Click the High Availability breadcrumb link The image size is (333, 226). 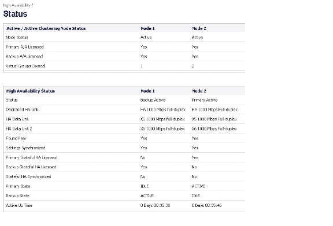click(x=17, y=5)
